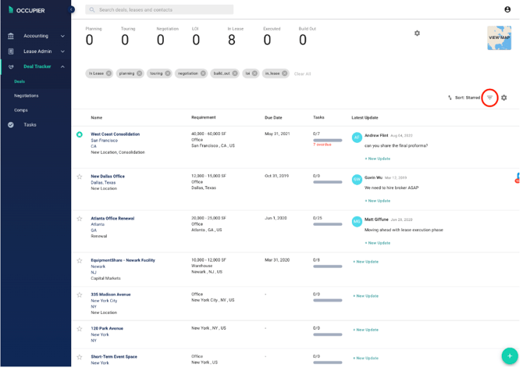Open New Dallas Office deal
This screenshot has height=368, width=523.
108,177
